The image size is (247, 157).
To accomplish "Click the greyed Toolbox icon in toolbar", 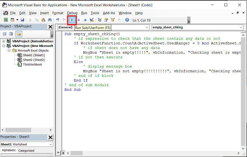I will pyautogui.click(x=119, y=20).
